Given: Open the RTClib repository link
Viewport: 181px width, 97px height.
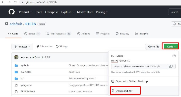Looking at the screenshot, I should click(31, 24).
